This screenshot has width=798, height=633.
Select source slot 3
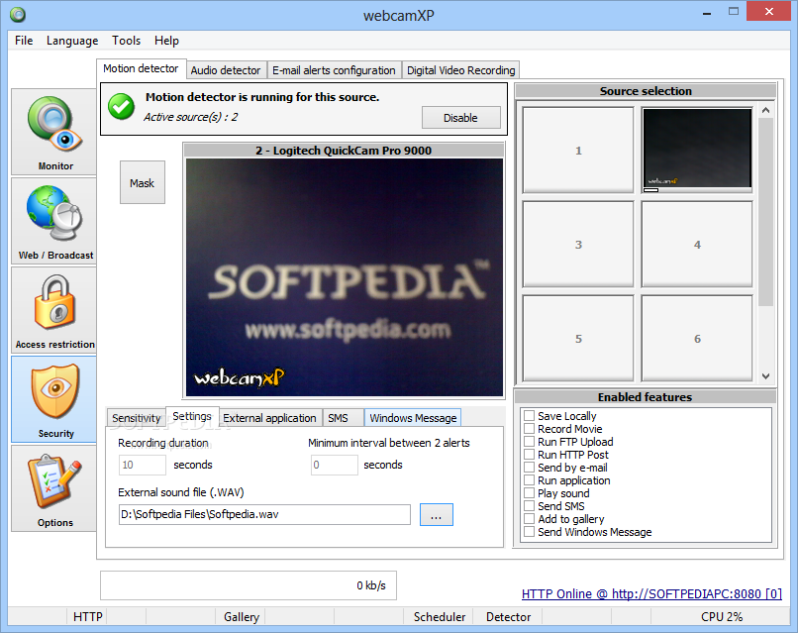coord(578,245)
